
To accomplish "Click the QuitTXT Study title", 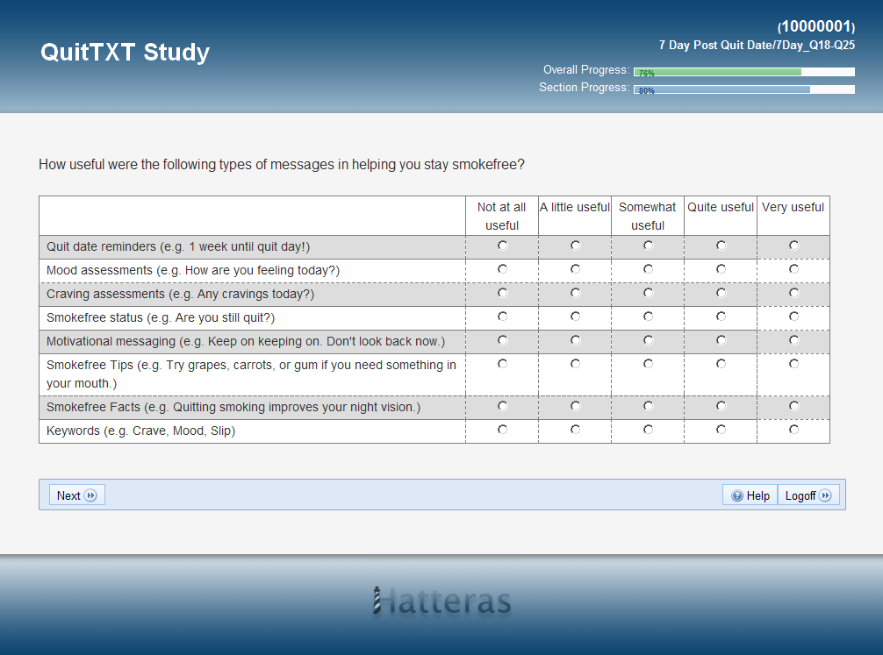I will pos(125,52).
